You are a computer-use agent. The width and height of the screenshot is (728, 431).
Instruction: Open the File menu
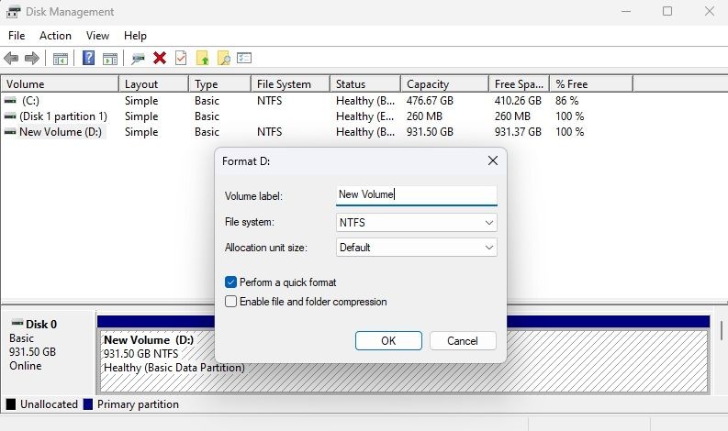click(x=17, y=36)
